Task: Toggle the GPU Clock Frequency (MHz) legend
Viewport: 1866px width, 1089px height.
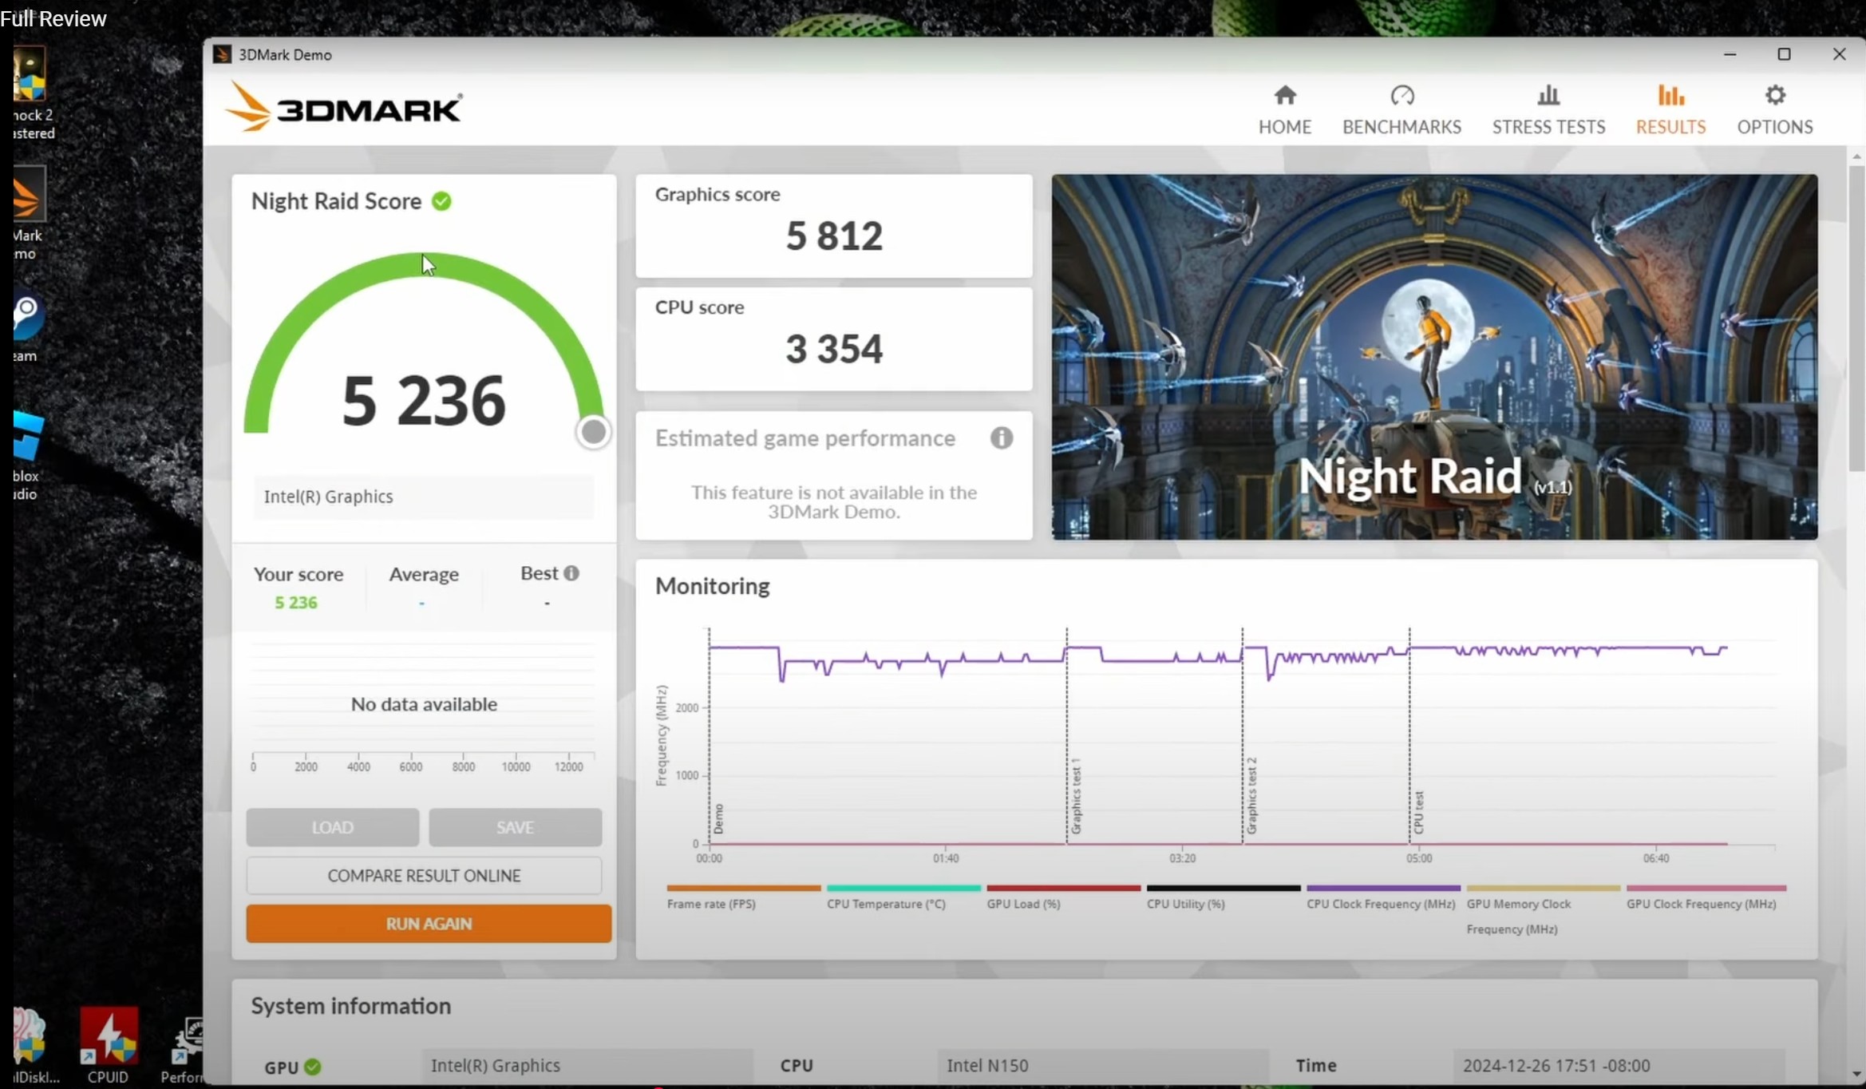Action: 1706,897
